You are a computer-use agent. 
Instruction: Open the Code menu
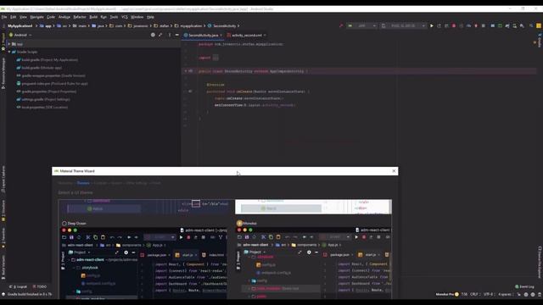pos(51,17)
